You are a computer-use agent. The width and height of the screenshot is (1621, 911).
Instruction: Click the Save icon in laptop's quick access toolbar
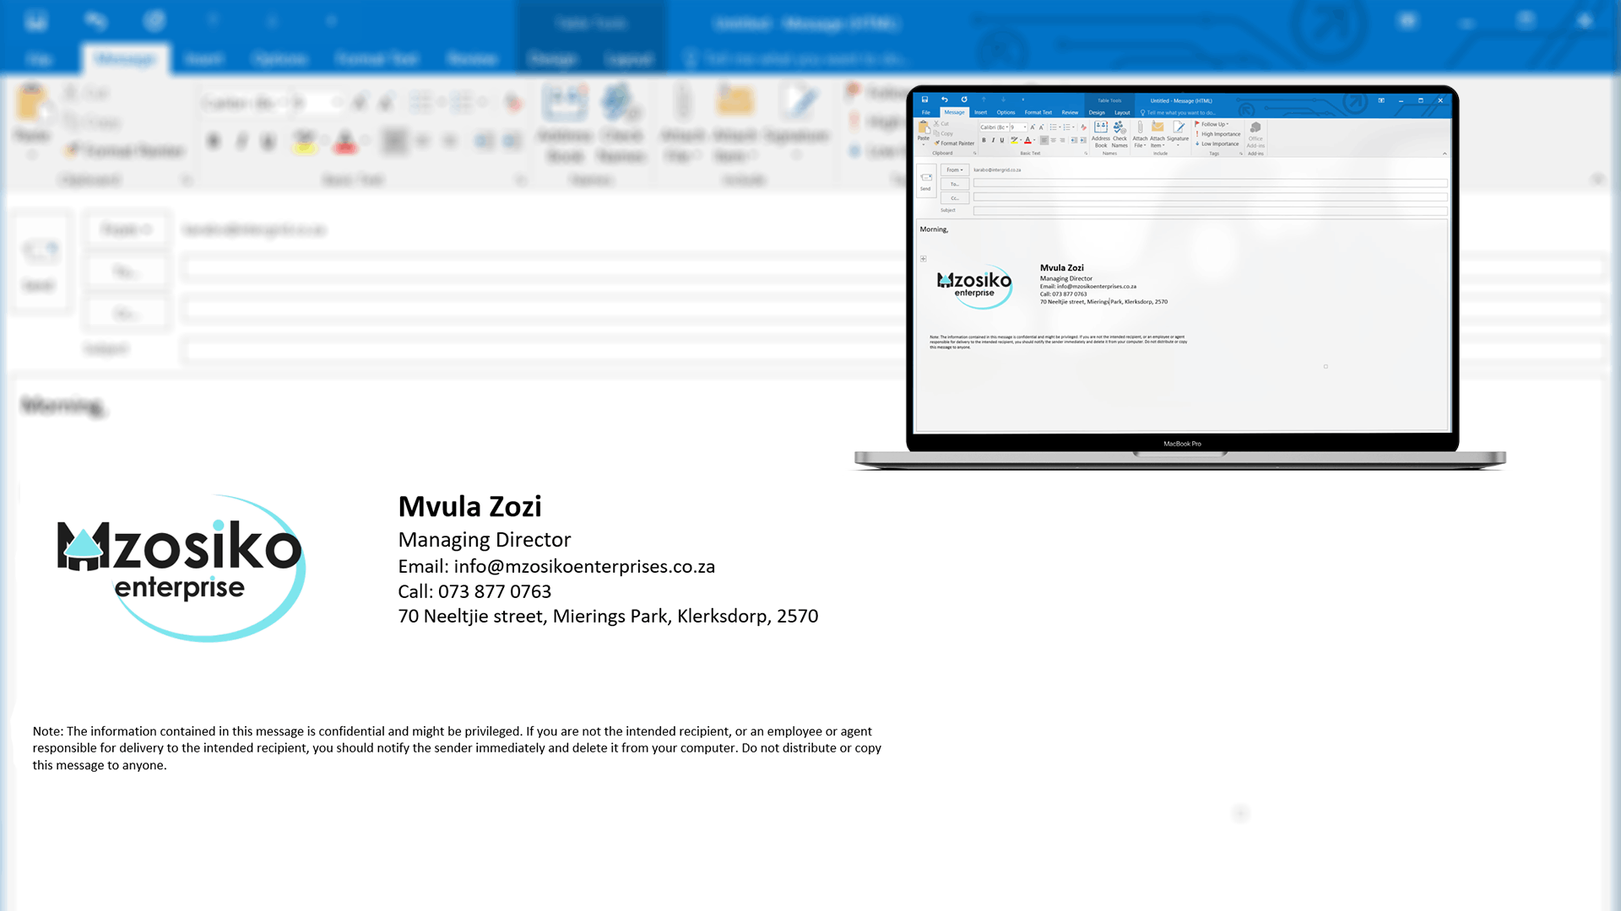[924, 100]
